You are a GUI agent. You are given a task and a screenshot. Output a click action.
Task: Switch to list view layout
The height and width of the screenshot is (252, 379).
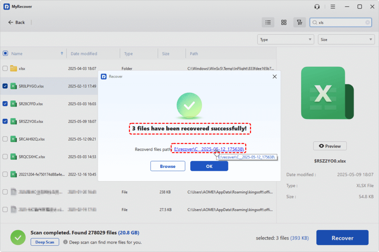coord(268,23)
